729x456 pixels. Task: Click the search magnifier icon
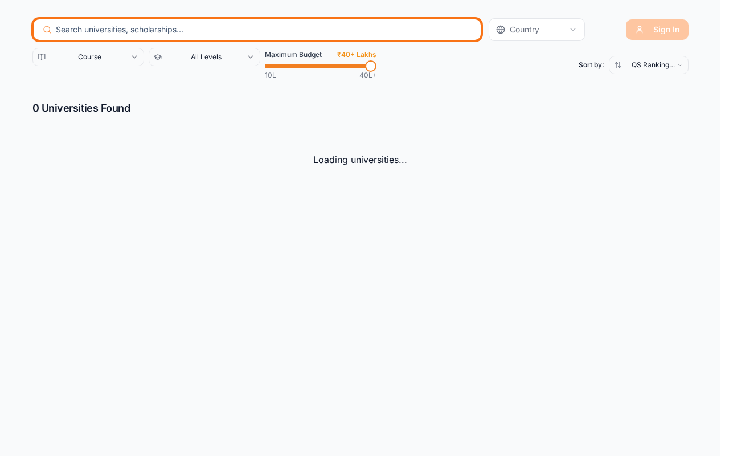[x=47, y=30]
